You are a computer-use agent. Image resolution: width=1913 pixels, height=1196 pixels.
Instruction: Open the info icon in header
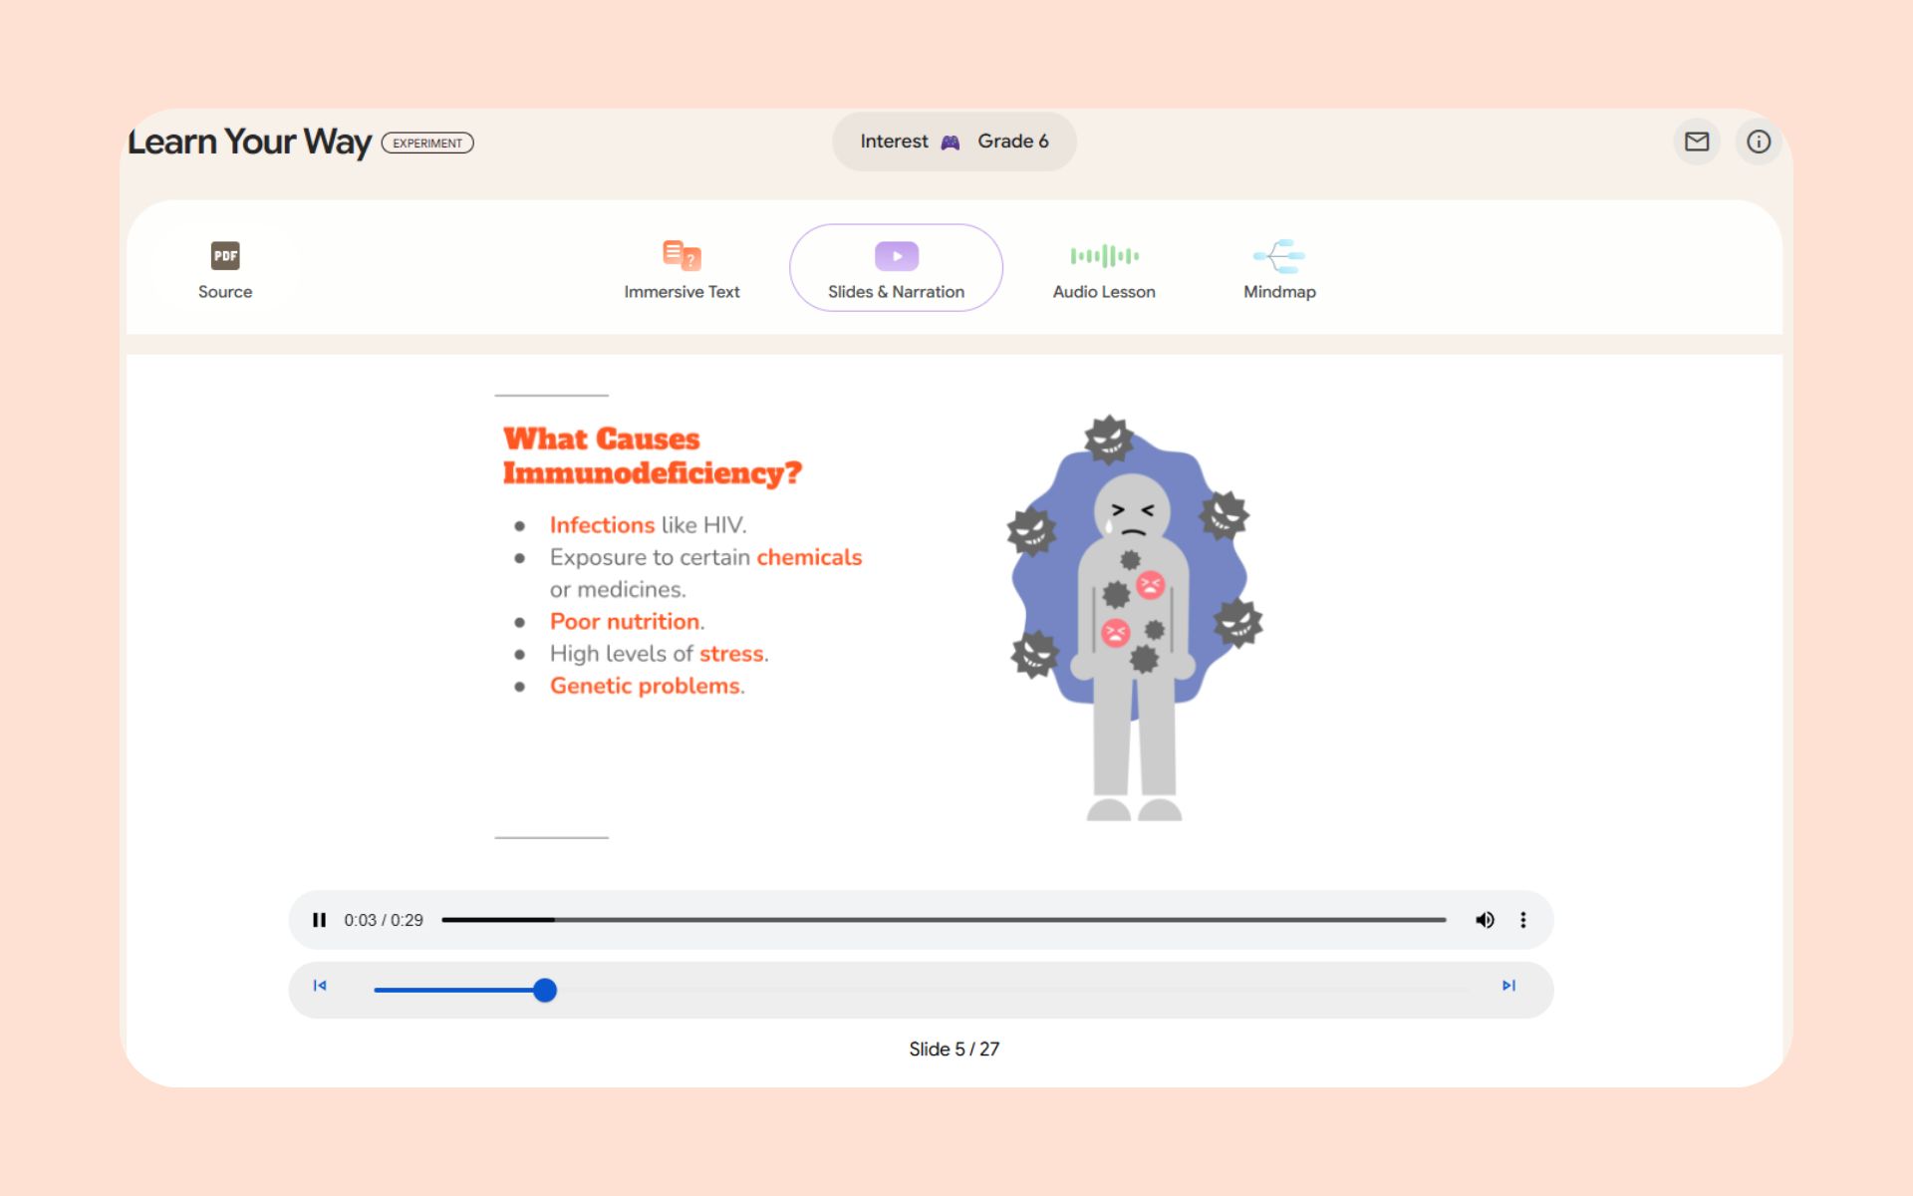(x=1759, y=142)
